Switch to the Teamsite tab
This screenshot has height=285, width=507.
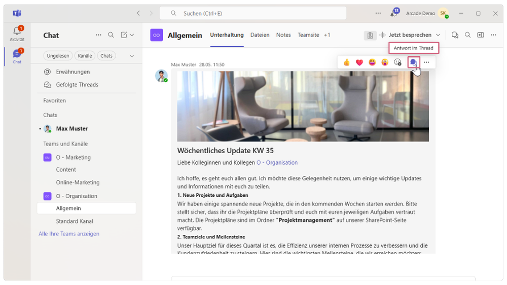coord(308,35)
